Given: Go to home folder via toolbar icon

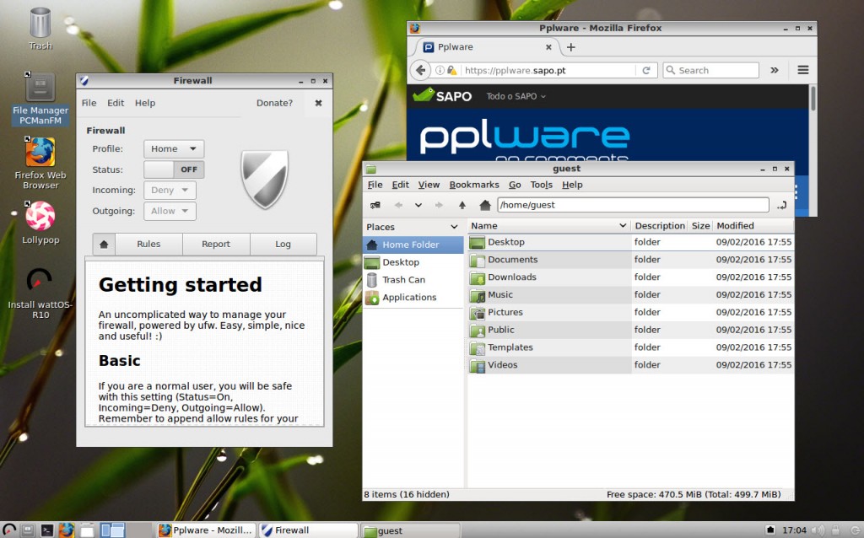Looking at the screenshot, I should pyautogui.click(x=485, y=206).
